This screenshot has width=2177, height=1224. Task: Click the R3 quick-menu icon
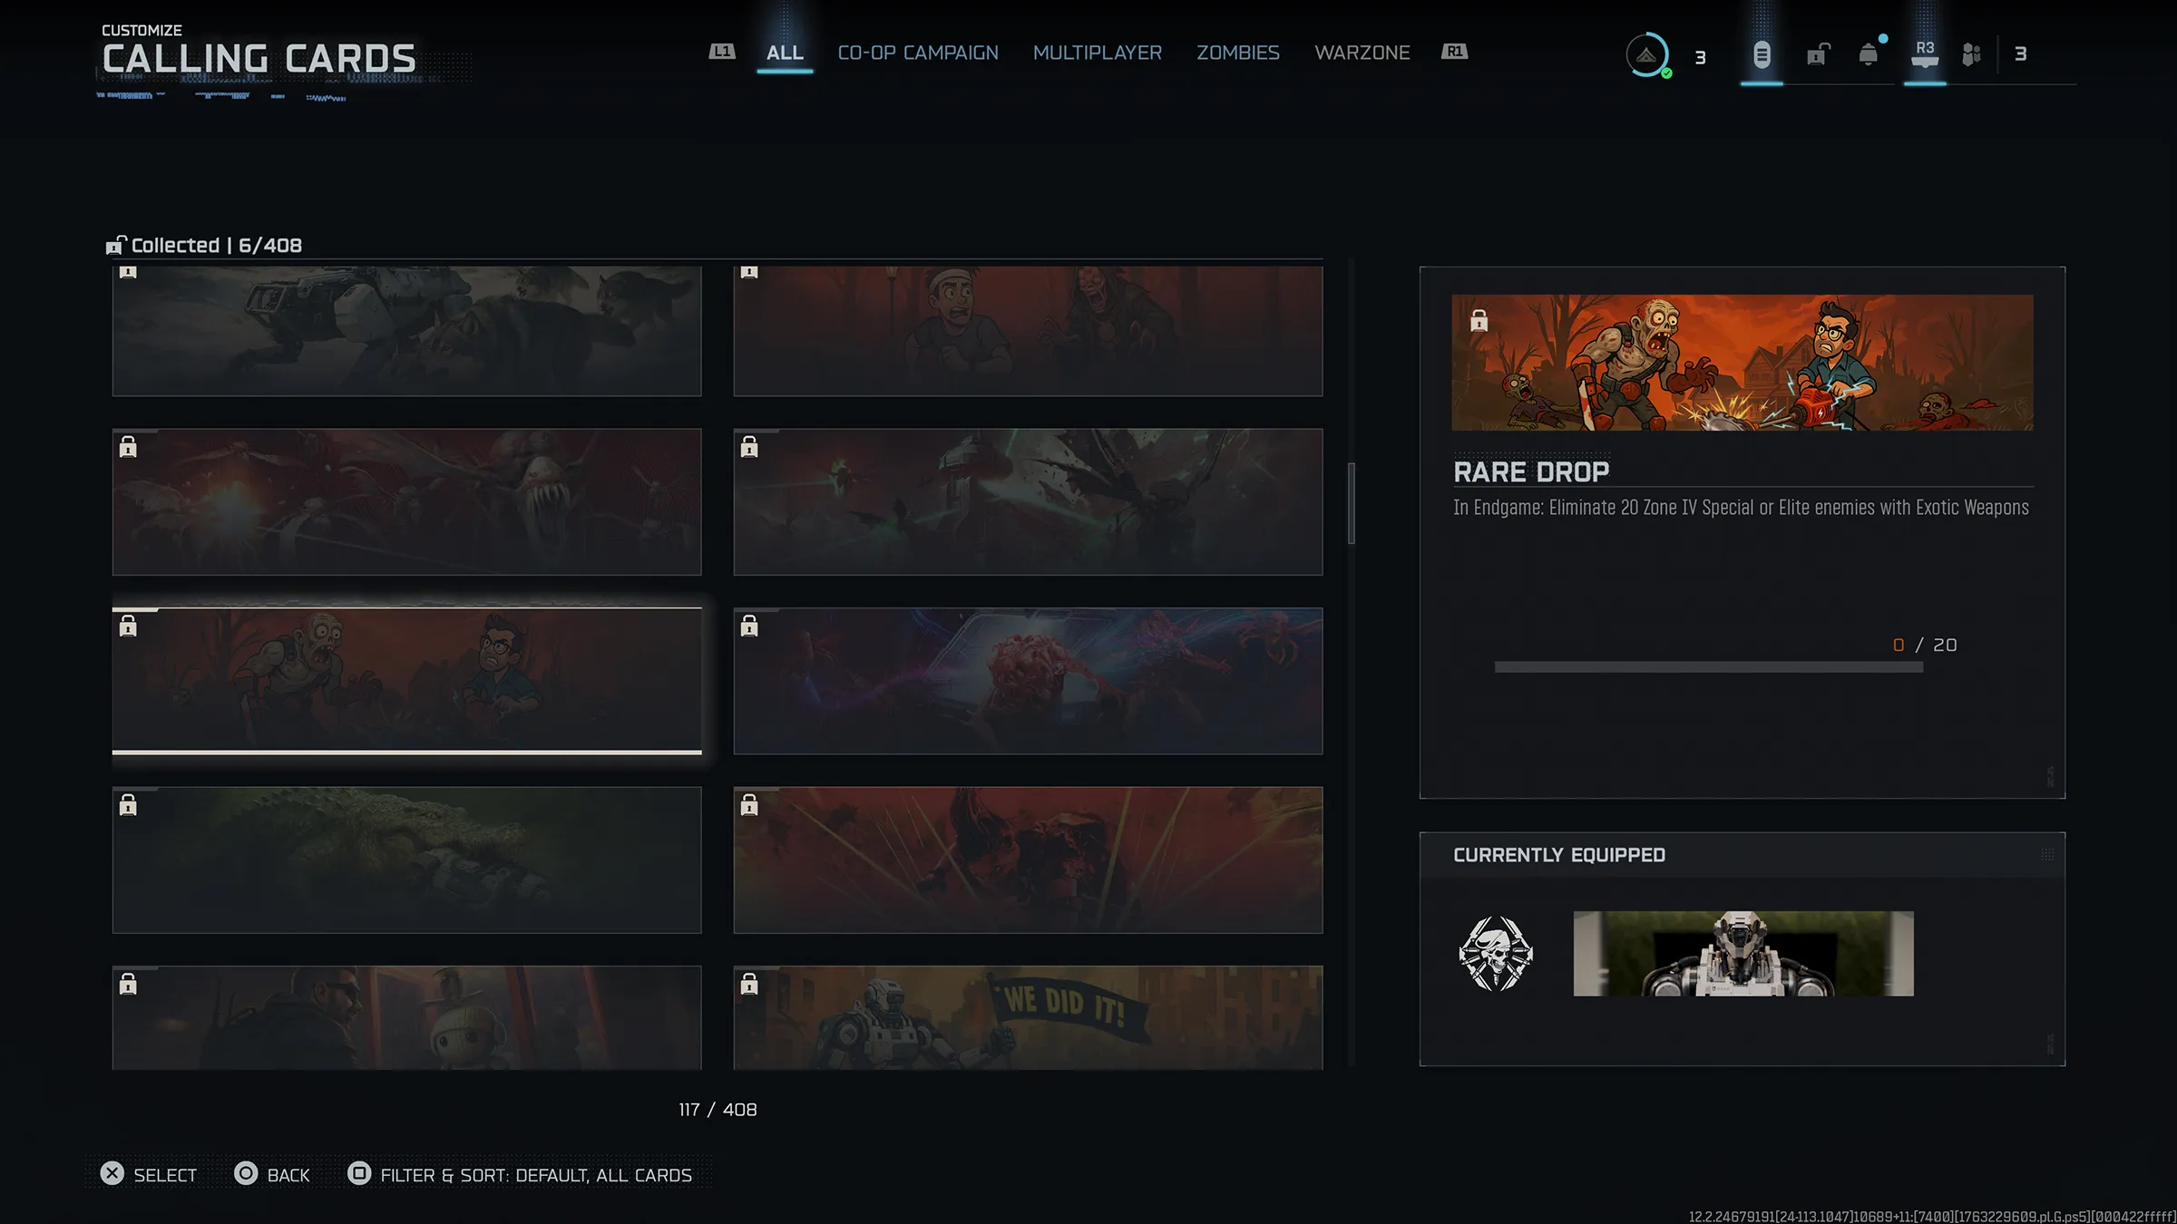point(1924,54)
